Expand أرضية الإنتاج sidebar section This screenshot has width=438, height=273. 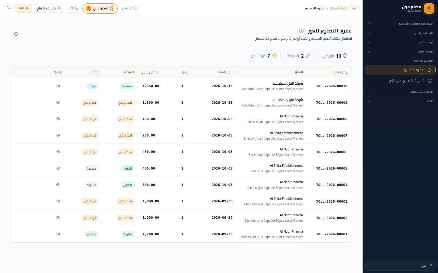click(x=400, y=52)
